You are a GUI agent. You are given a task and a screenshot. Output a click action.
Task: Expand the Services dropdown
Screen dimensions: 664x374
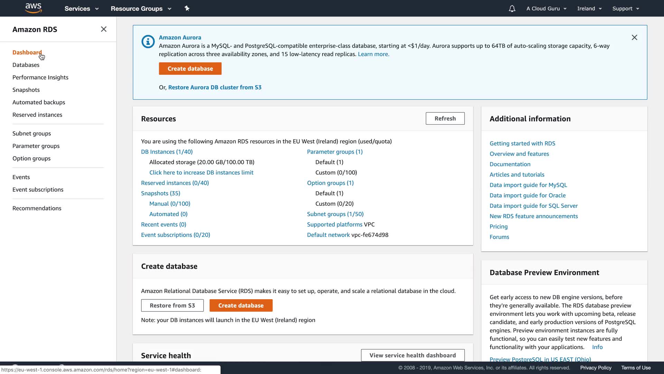coord(81,9)
